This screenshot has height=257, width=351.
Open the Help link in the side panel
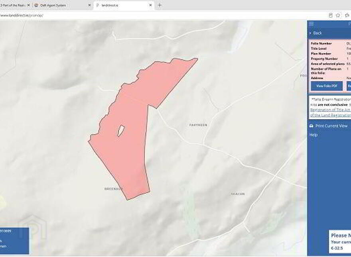coord(314,135)
